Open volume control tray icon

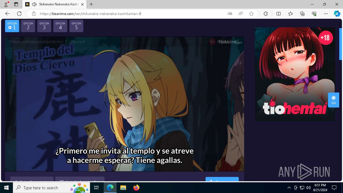point(308,188)
